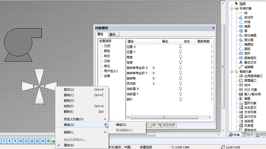Image resolution: width=266 pixels, height=149 pixels.
Task: Click the 宽度 dynamic light bulb
Action: pos(180,57)
